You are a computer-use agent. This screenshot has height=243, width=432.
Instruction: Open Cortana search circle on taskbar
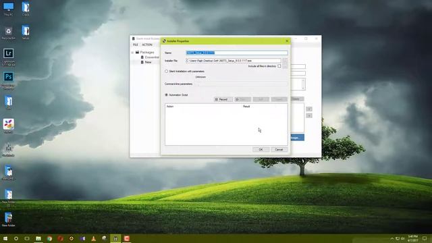point(16,238)
